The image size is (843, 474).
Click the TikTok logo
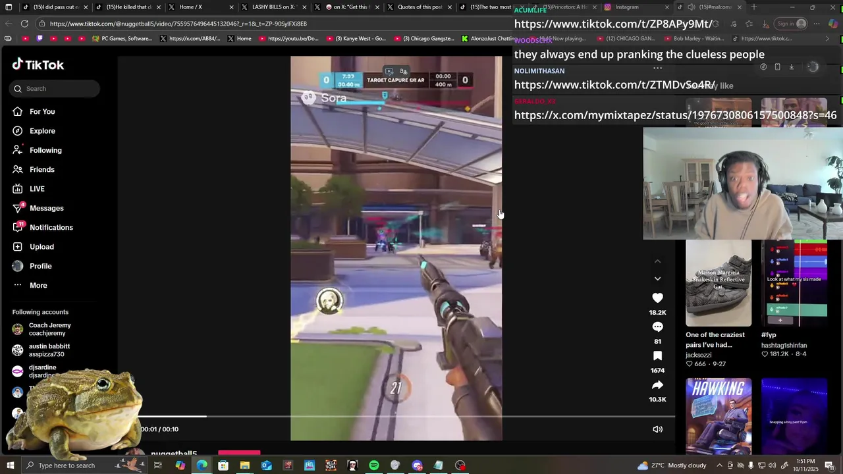(38, 65)
